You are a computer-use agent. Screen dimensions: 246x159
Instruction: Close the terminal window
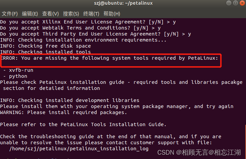coord(242,3)
